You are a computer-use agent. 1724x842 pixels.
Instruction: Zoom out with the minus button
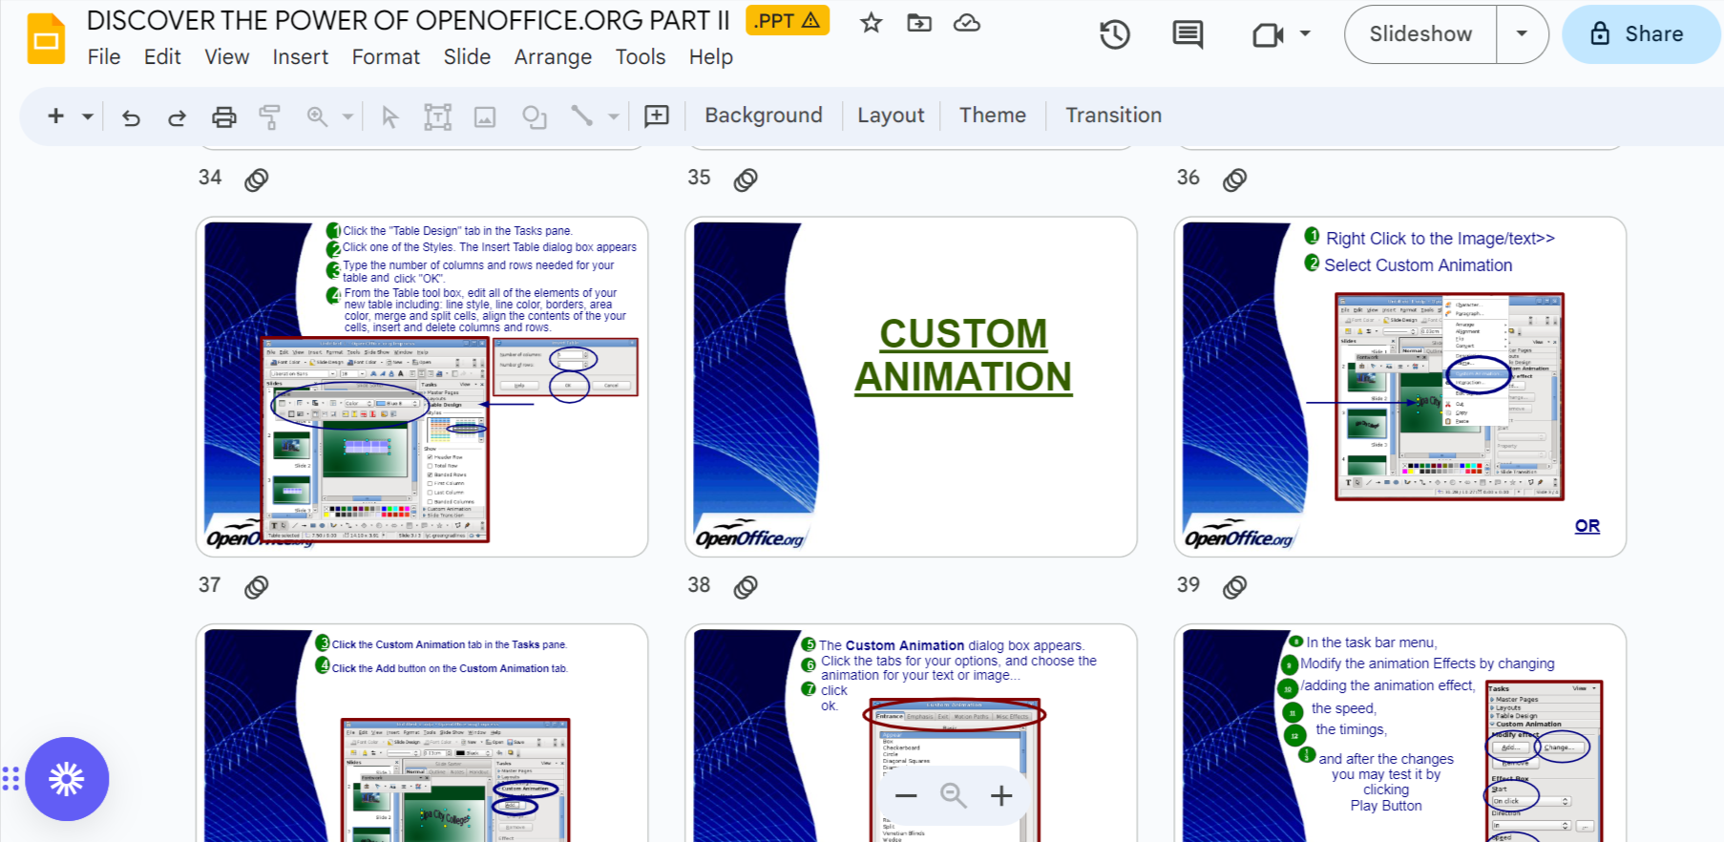(x=906, y=795)
